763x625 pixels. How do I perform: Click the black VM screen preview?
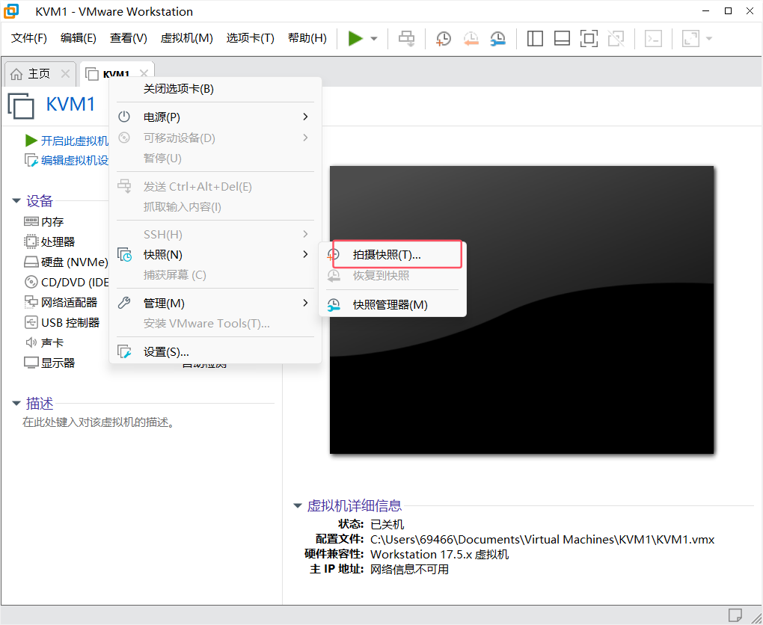(x=521, y=310)
